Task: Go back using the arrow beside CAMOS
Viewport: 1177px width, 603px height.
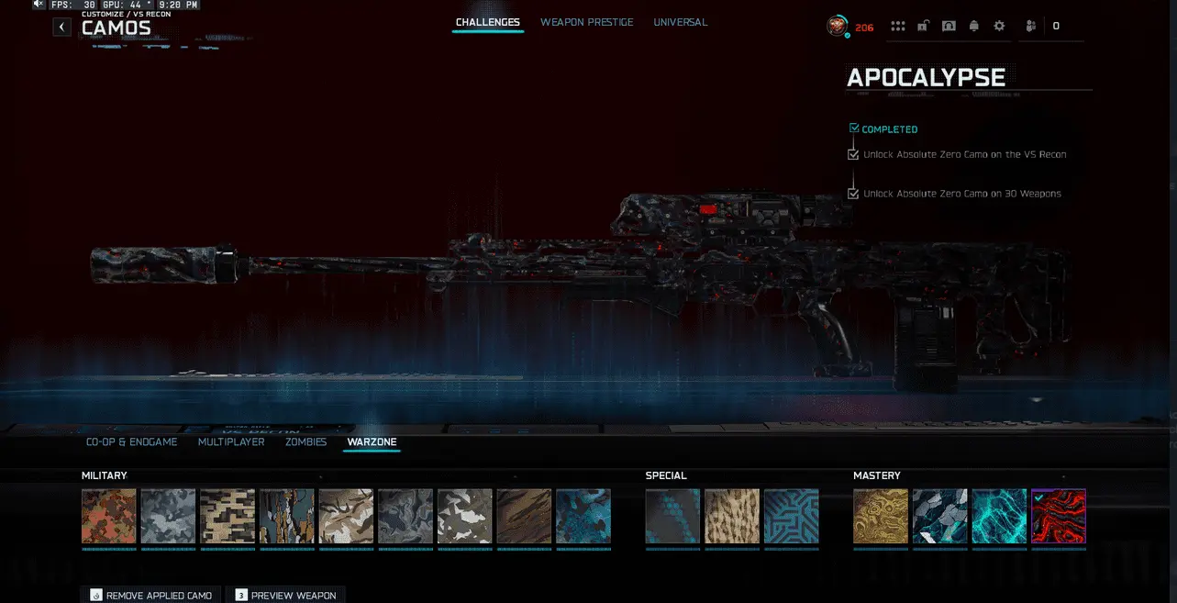Action: pyautogui.click(x=61, y=28)
